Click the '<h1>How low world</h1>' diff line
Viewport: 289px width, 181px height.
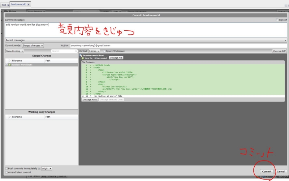click(114, 87)
